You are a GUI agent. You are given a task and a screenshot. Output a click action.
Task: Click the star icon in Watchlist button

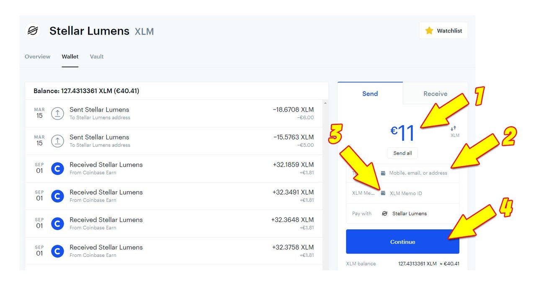point(429,30)
